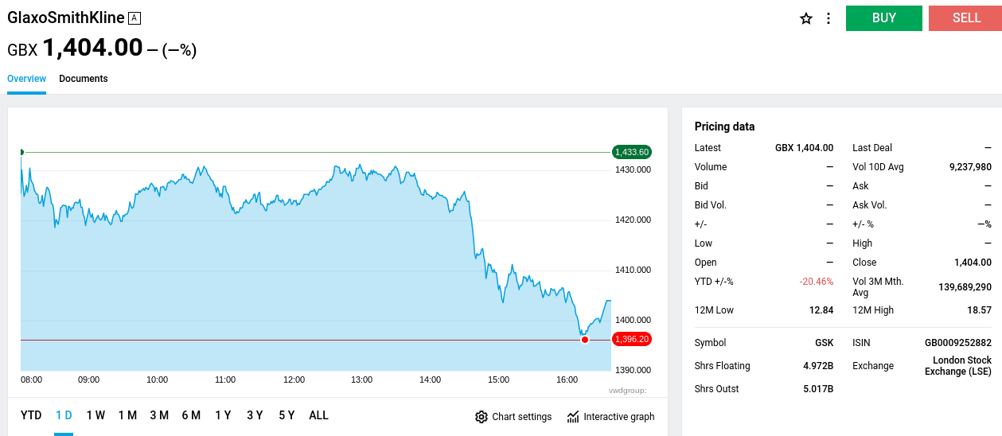Click the 08:00 time label on chart axis
Image resolution: width=1002 pixels, height=436 pixels.
(x=32, y=380)
